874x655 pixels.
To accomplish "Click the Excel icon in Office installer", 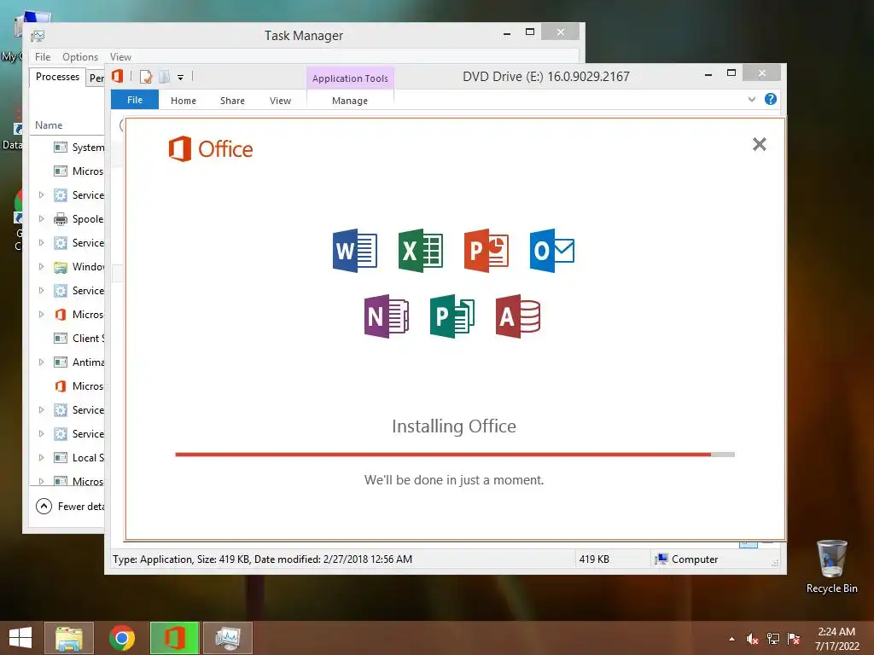I will [420, 250].
